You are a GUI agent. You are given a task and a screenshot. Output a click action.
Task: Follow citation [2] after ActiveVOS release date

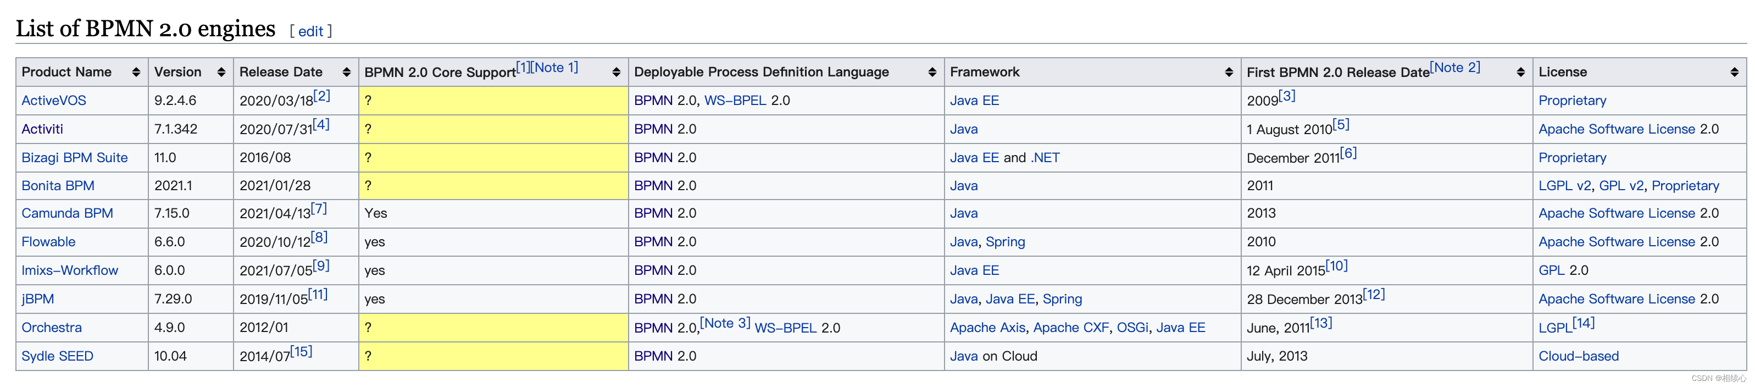tap(321, 96)
